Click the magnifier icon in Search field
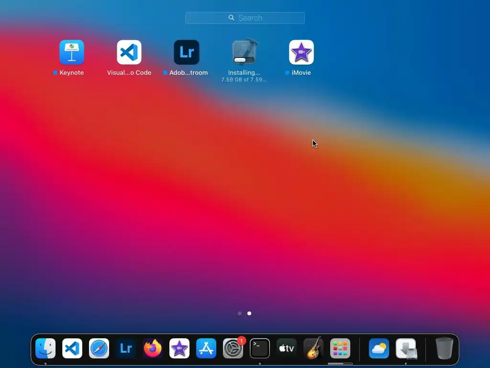The image size is (490, 368). (x=231, y=18)
